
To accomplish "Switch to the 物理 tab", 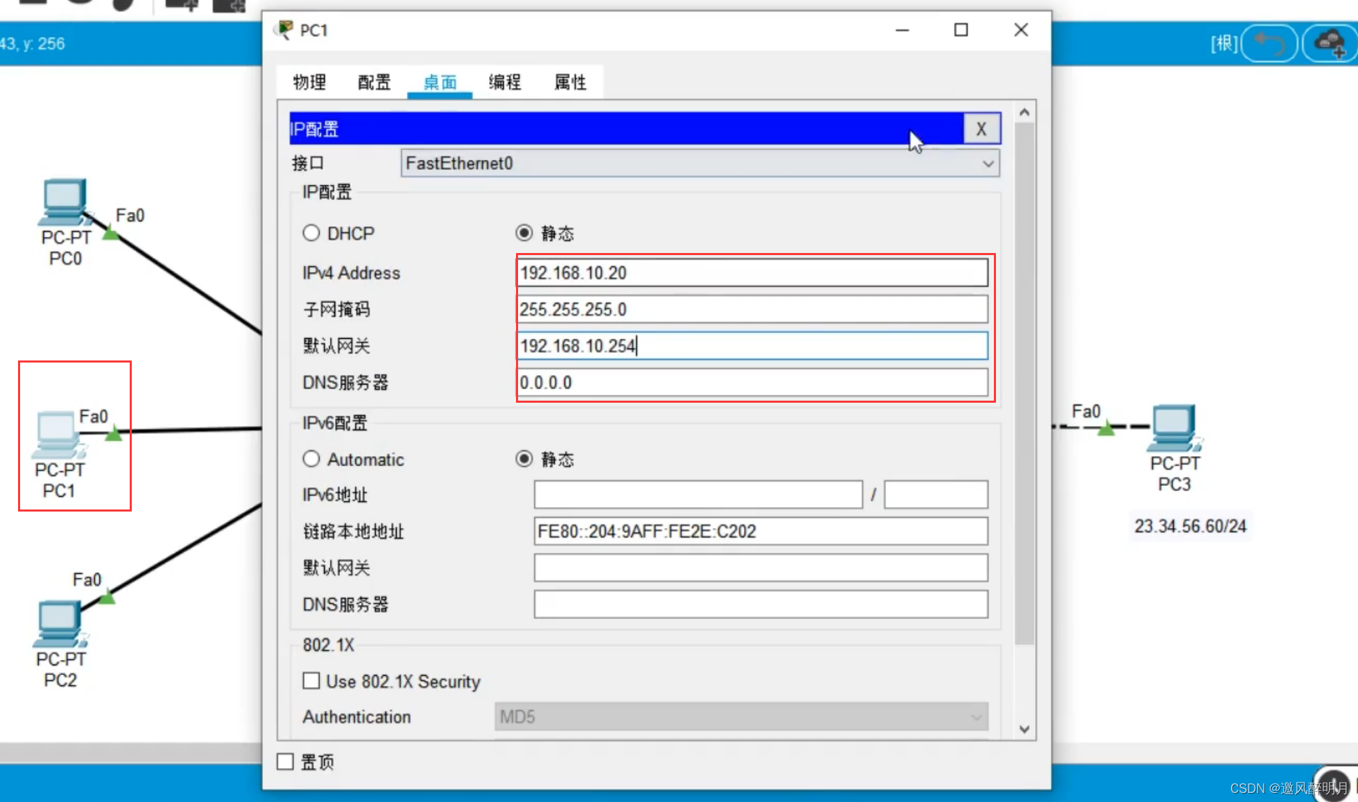I will coord(309,82).
